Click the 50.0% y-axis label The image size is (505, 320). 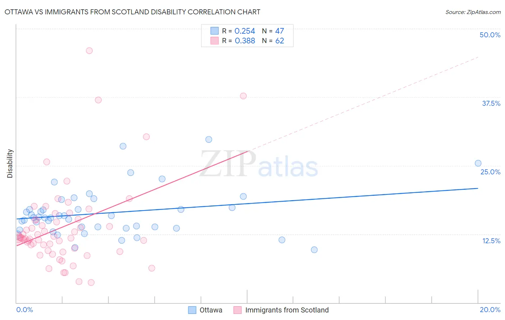(490, 35)
